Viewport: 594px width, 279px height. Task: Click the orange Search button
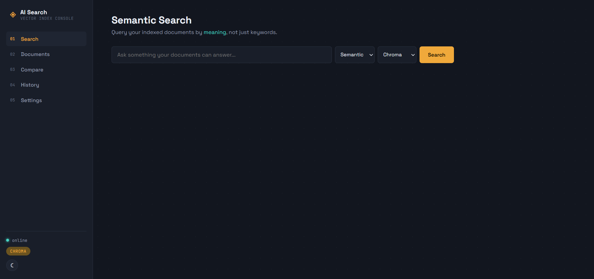pyautogui.click(x=436, y=55)
